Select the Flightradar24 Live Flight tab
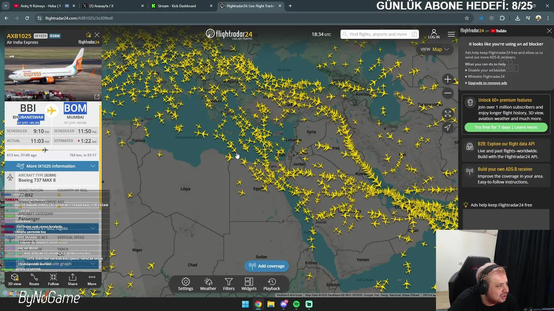 (x=250, y=6)
